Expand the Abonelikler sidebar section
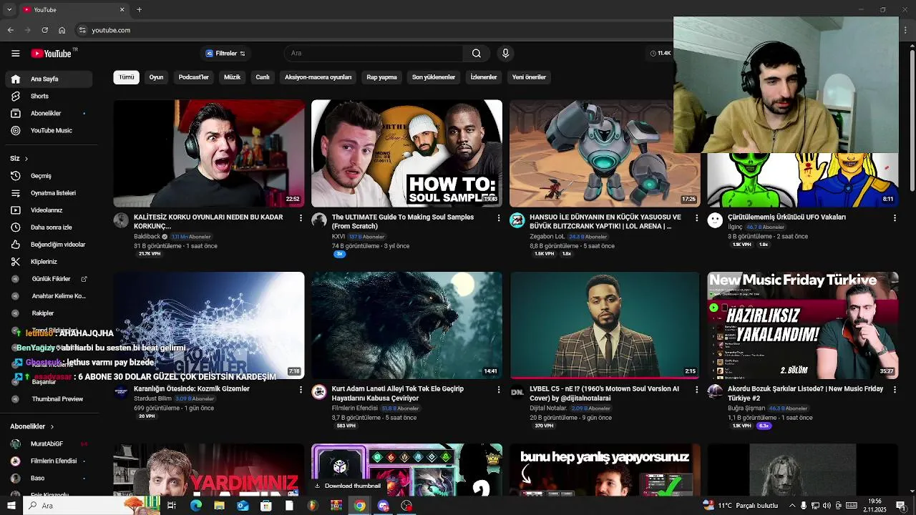Screen dimensions: 916x515 point(32,426)
